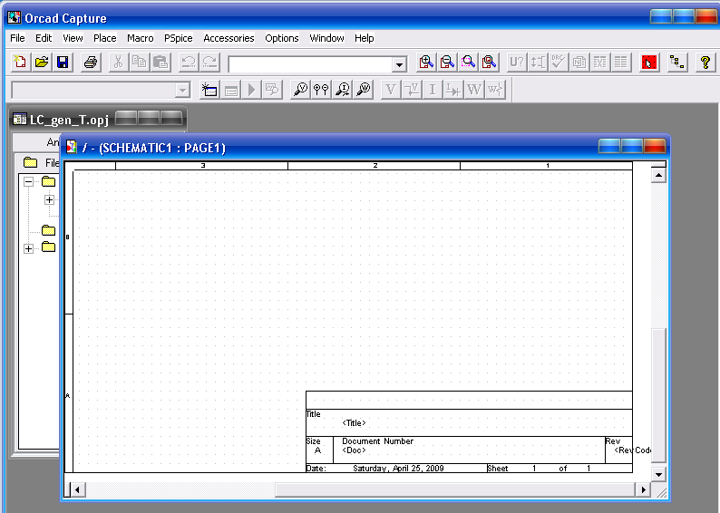Image resolution: width=720 pixels, height=513 pixels.
Task: Click the Zoom to all icon
Action: 490,62
